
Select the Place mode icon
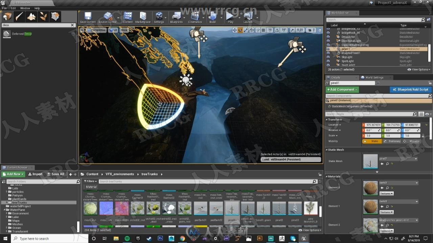(7, 16)
